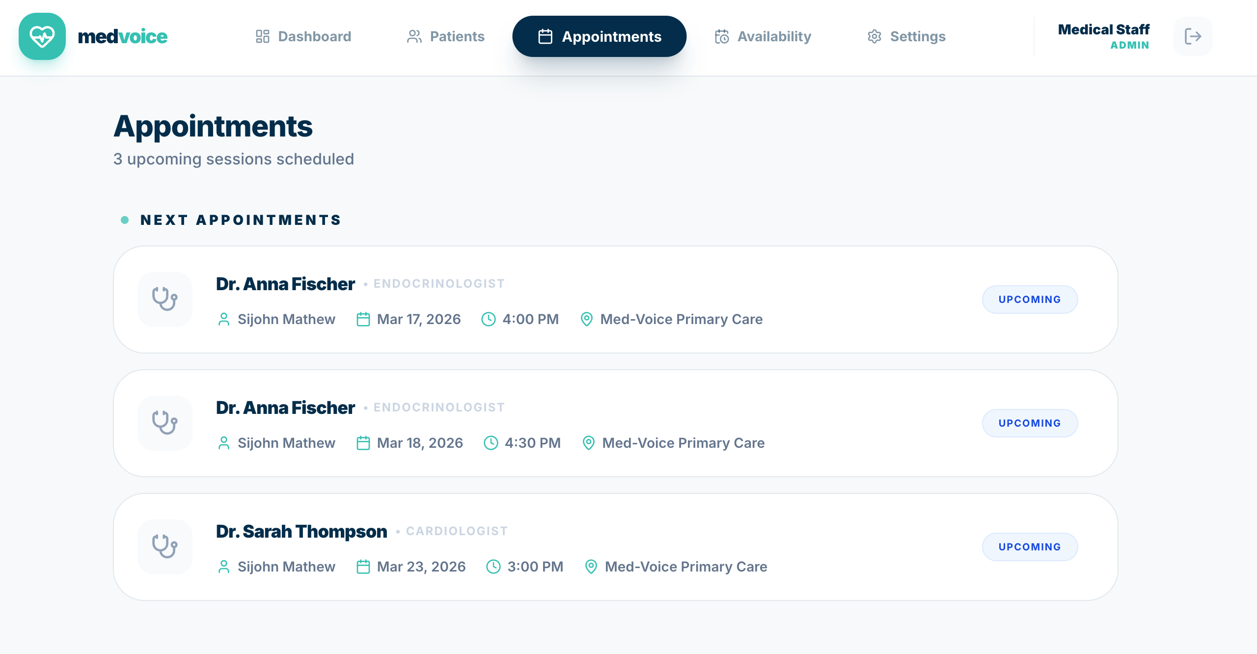
Task: Click the Medical Staff ADMIN profile label
Action: [1103, 36]
